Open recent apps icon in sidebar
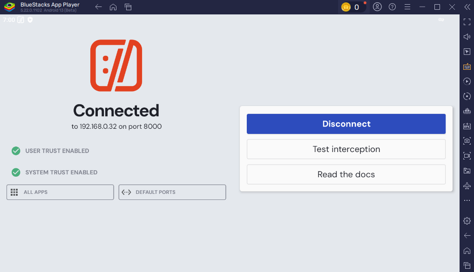 tap(467, 265)
